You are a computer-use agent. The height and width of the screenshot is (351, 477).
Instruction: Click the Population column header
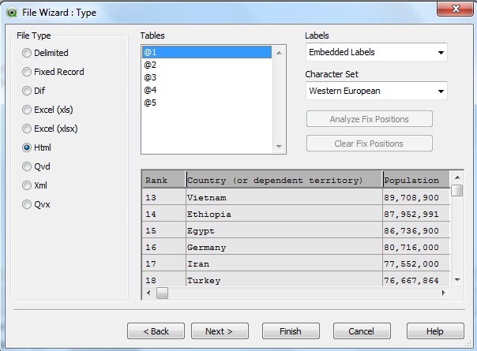414,180
